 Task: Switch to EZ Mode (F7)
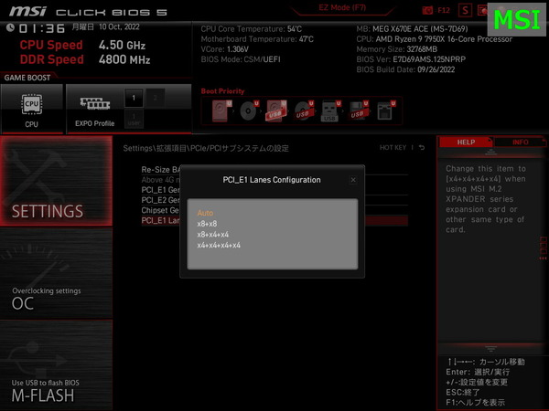tap(342, 7)
